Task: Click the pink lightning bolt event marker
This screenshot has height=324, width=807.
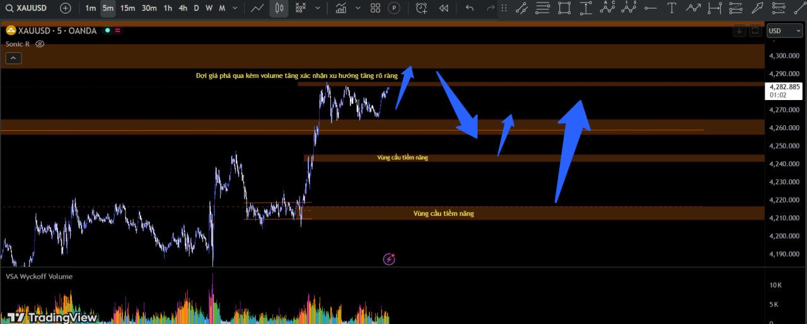Action: 389,259
